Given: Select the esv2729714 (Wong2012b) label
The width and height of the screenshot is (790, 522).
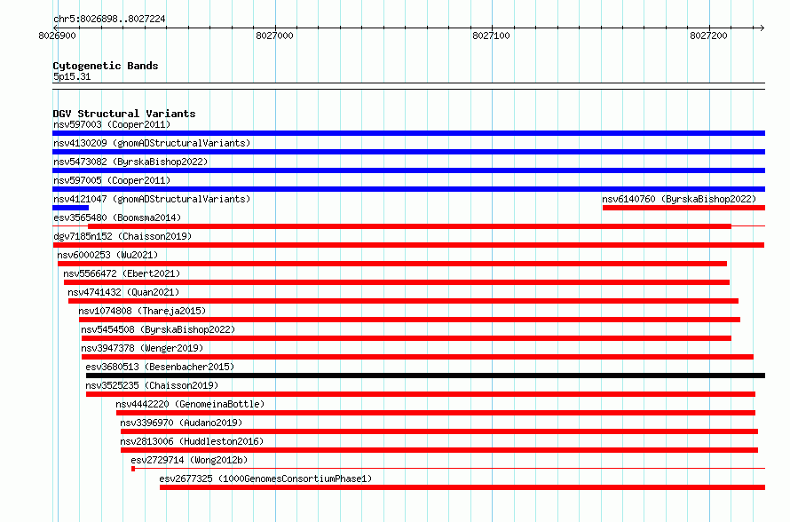Looking at the screenshot, I should (x=189, y=460).
